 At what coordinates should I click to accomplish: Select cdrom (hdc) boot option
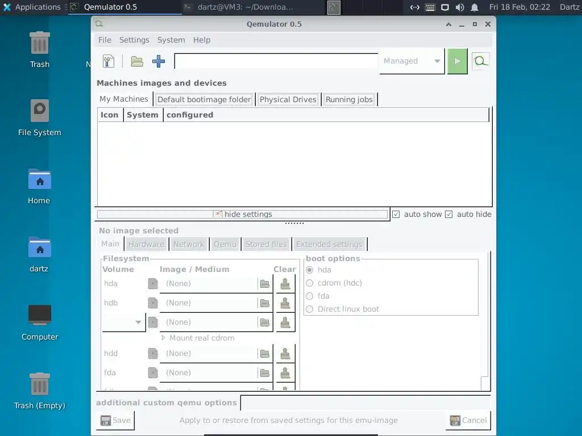coord(310,283)
